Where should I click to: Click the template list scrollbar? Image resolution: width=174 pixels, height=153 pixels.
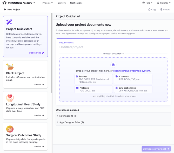[x=52, y=53]
